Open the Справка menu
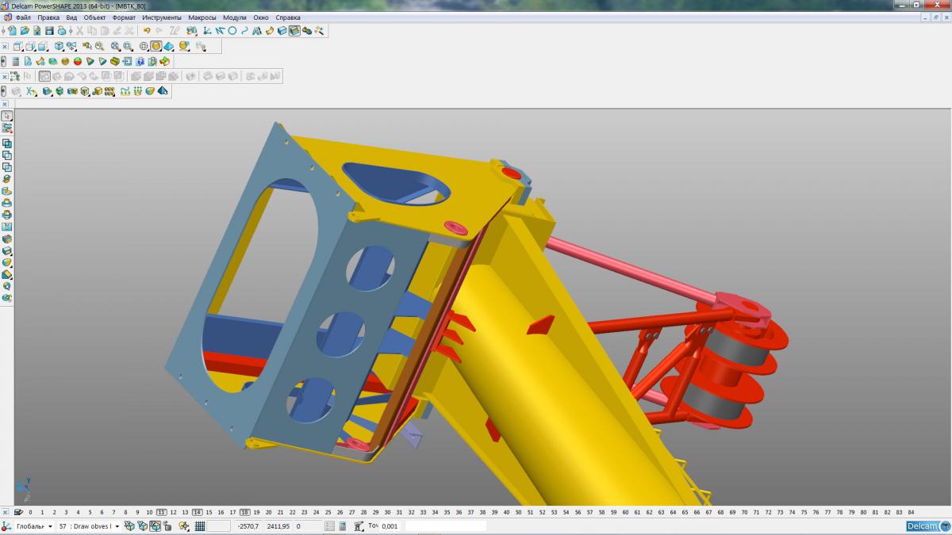This screenshot has height=535, width=952. [288, 17]
